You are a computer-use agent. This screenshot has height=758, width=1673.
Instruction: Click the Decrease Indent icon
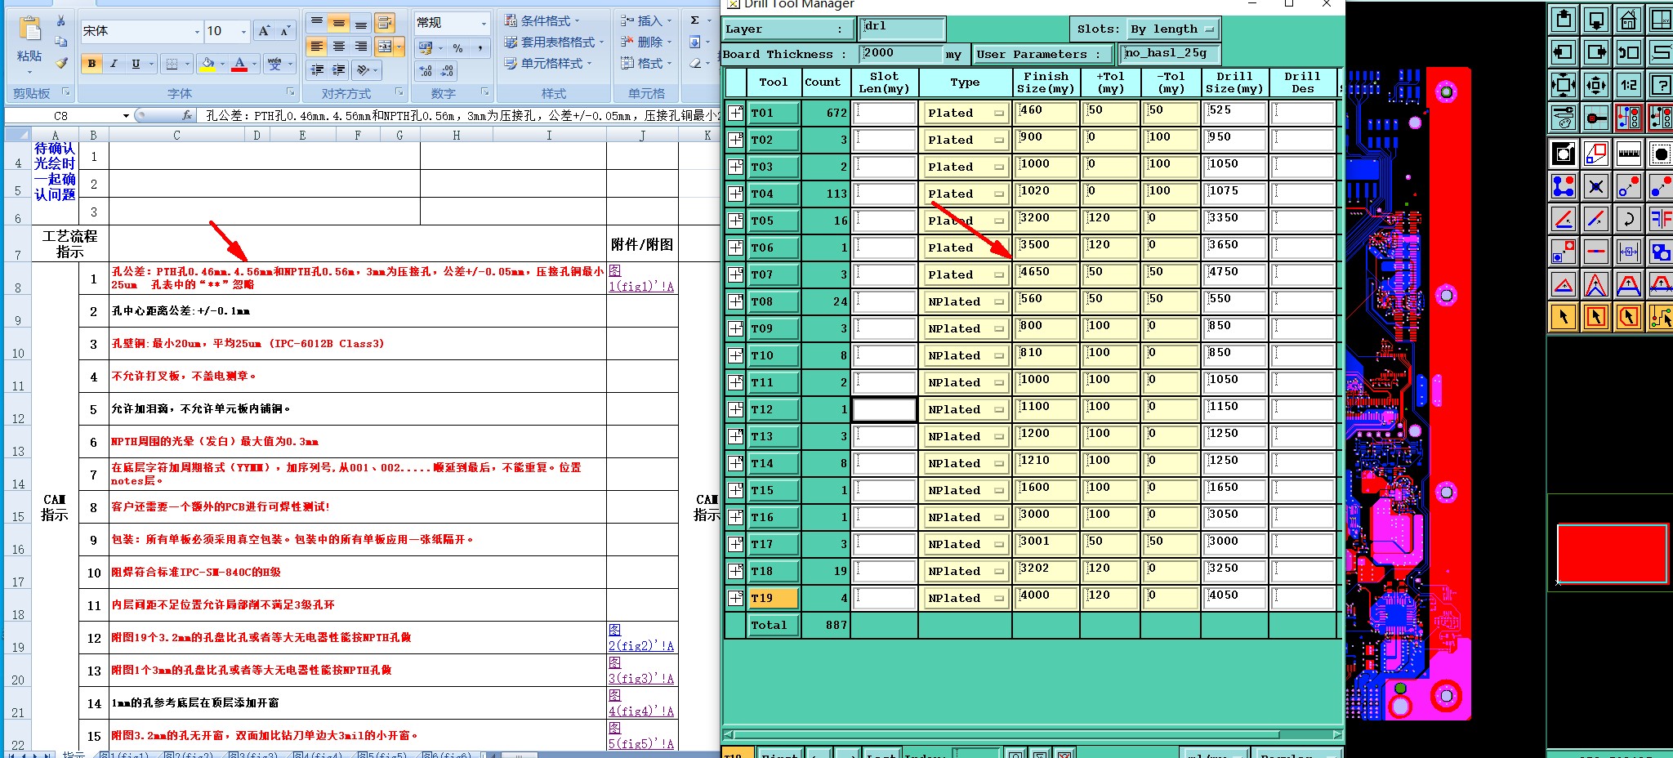click(317, 69)
